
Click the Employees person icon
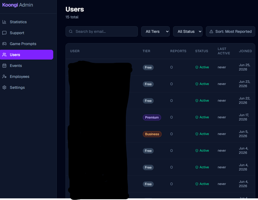coord(4,77)
